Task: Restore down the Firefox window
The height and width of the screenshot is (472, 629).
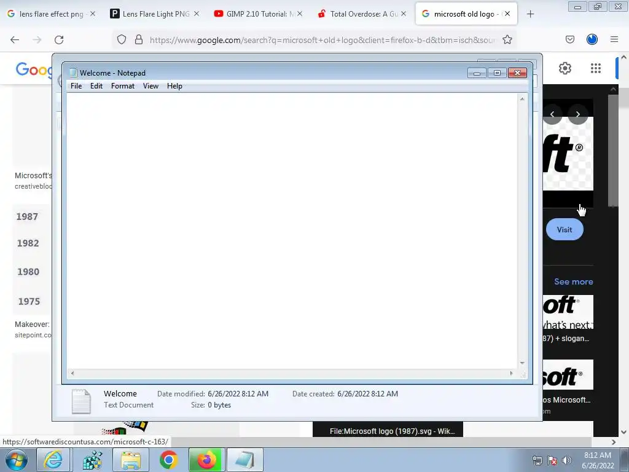Action: coord(597,7)
